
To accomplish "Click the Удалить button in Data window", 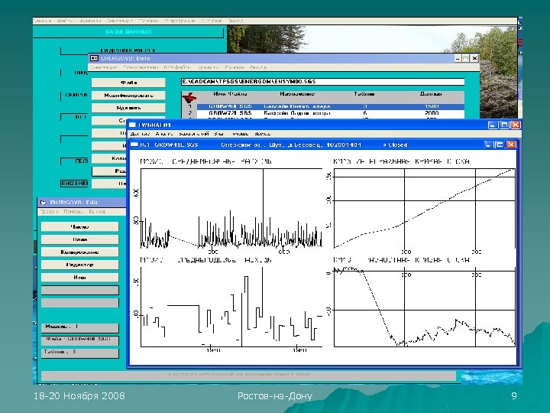I will pos(128,108).
